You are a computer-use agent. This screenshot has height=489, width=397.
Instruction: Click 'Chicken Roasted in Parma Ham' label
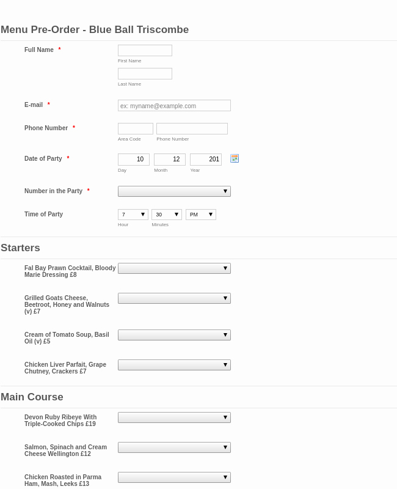63,480
